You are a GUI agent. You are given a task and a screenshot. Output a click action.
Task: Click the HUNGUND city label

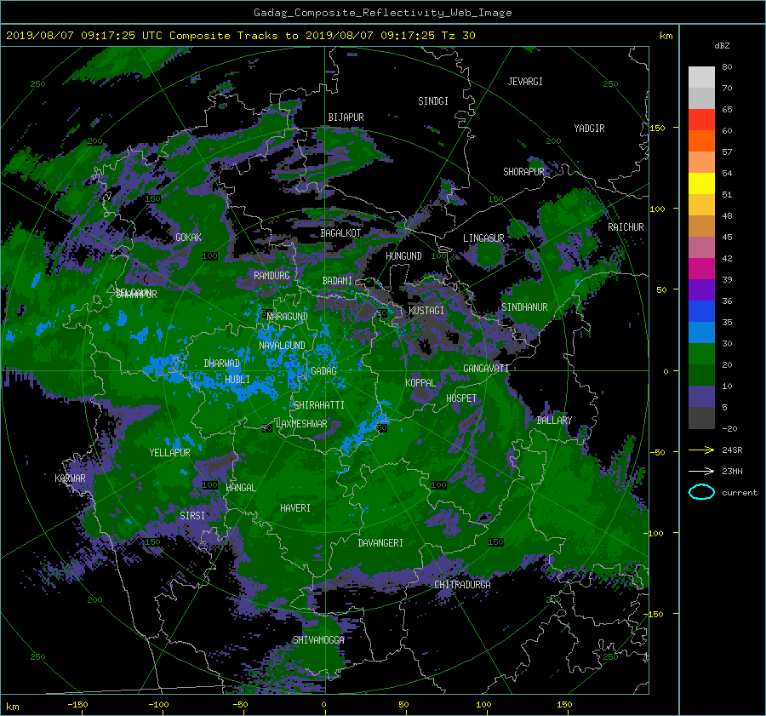(403, 256)
